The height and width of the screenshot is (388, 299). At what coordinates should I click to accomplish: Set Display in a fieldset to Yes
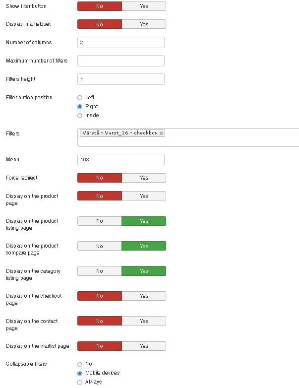pyautogui.click(x=144, y=24)
